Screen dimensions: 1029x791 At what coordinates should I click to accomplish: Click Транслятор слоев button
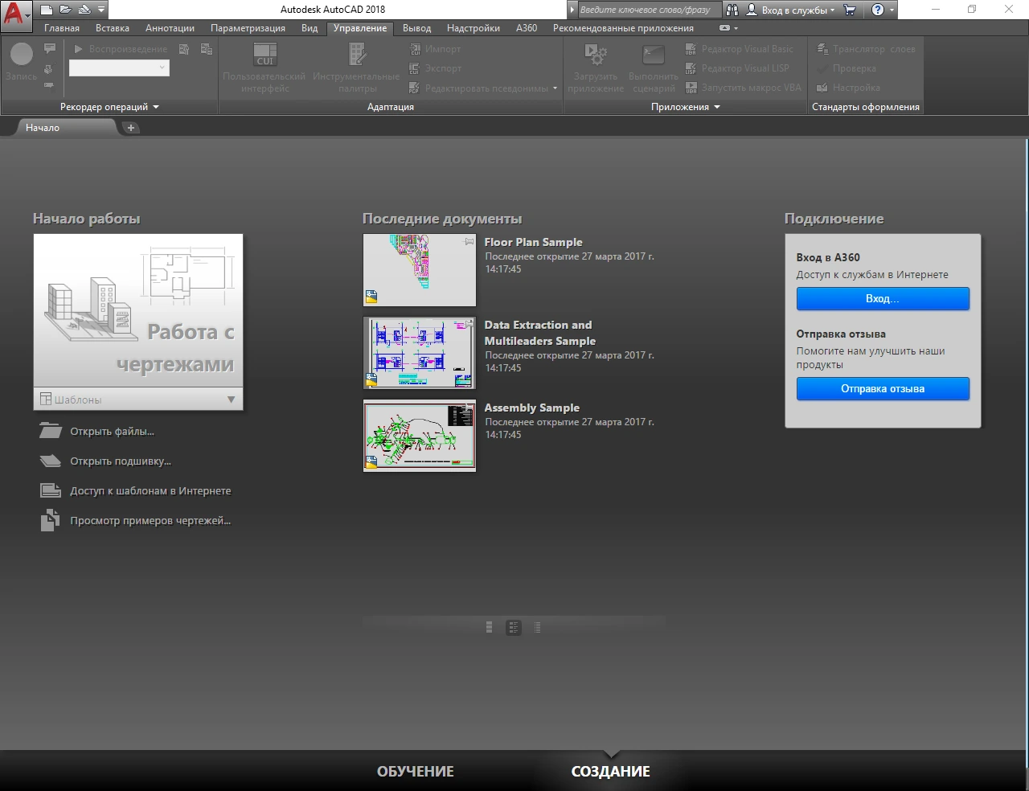[866, 49]
